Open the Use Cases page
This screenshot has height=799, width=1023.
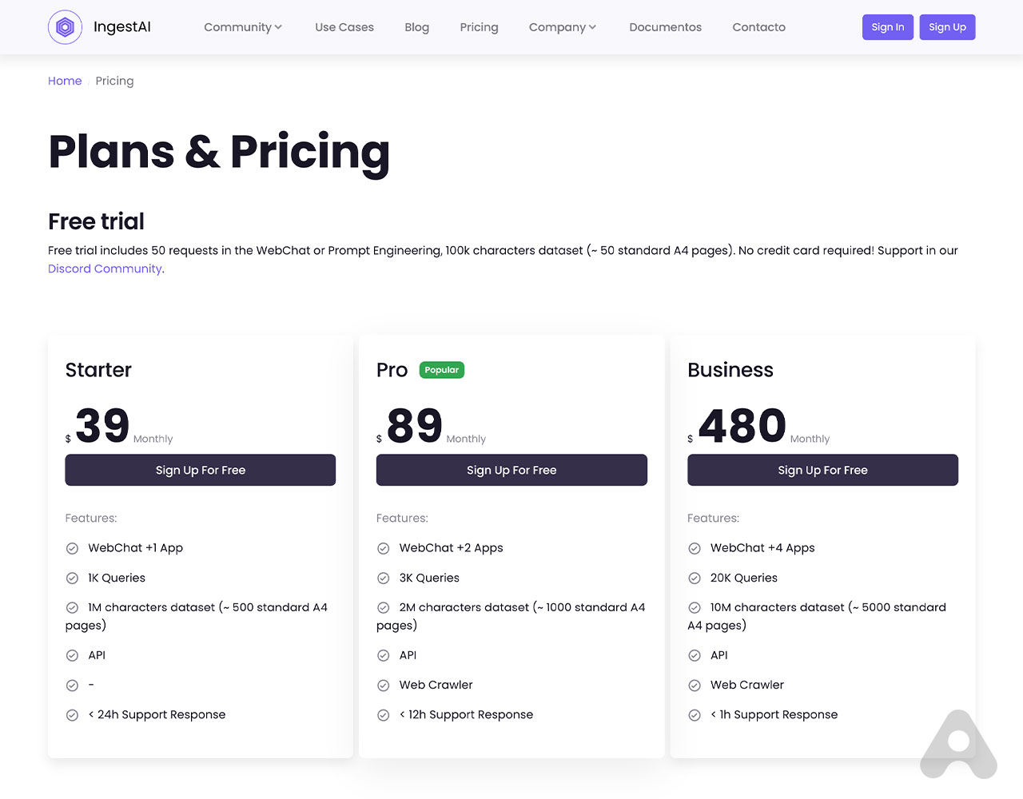click(344, 27)
